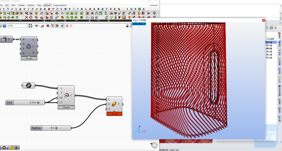Click the Reload menu item
The width and height of the screenshot is (282, 151).
click(x=47, y=5)
